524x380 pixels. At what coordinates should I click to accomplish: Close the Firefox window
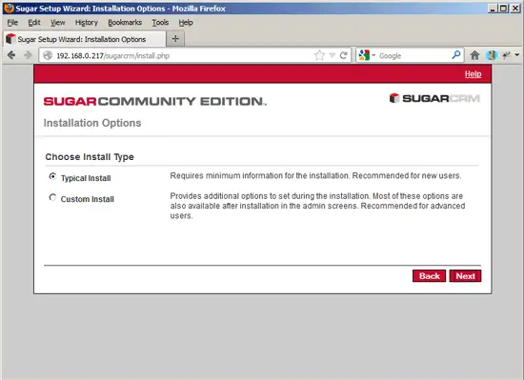point(515,9)
